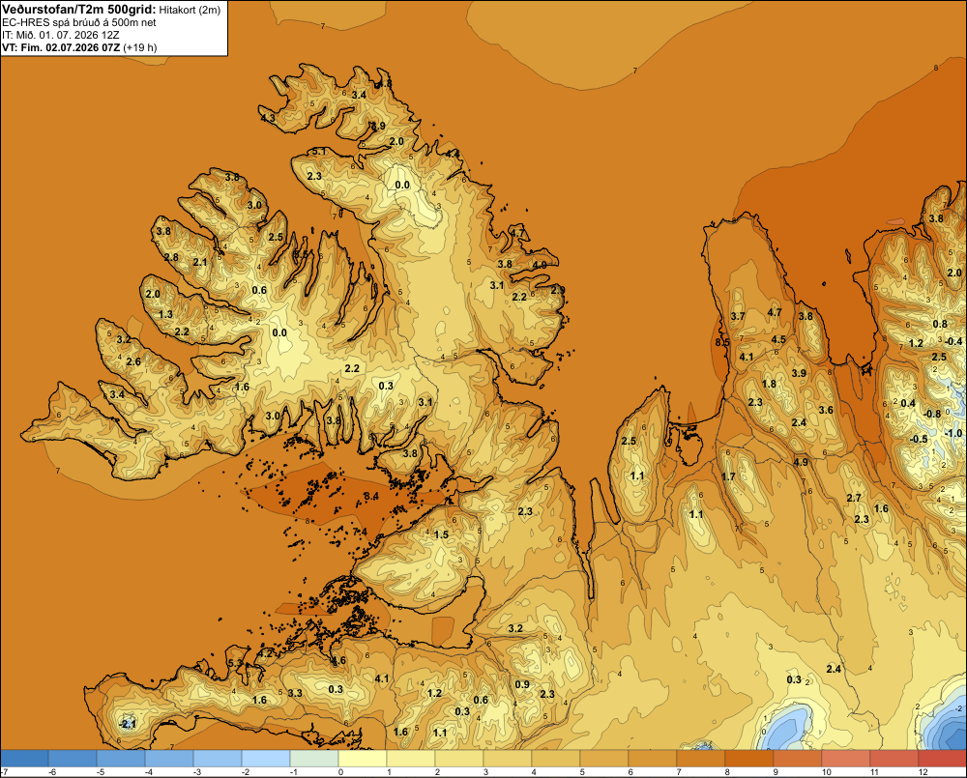Click the VT: Fim. 02.07.2026 07Z valid time
The image size is (967, 778).
[x=61, y=47]
